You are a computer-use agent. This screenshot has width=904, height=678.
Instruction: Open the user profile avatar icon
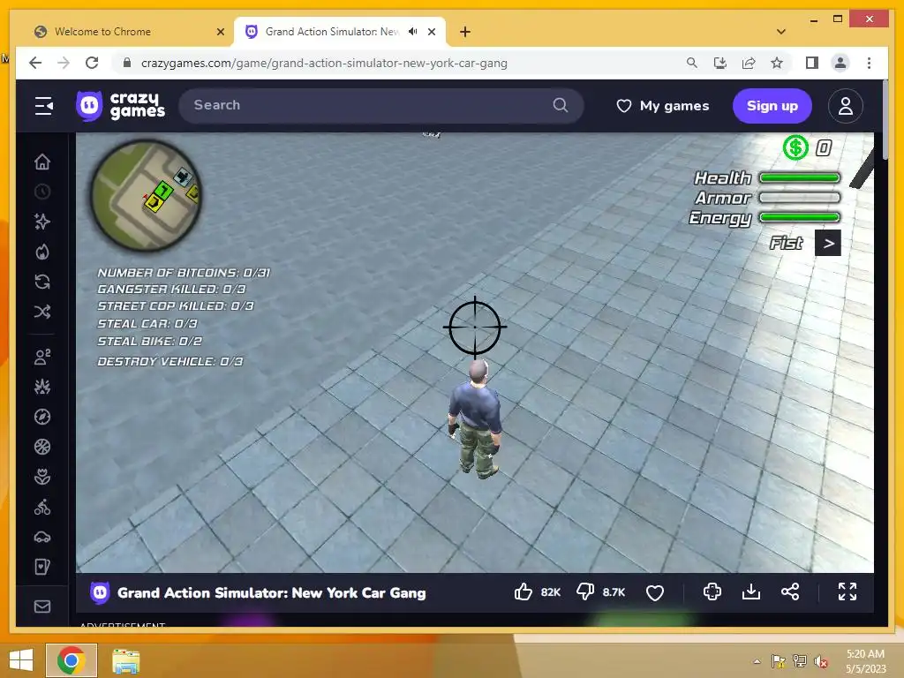click(x=845, y=106)
